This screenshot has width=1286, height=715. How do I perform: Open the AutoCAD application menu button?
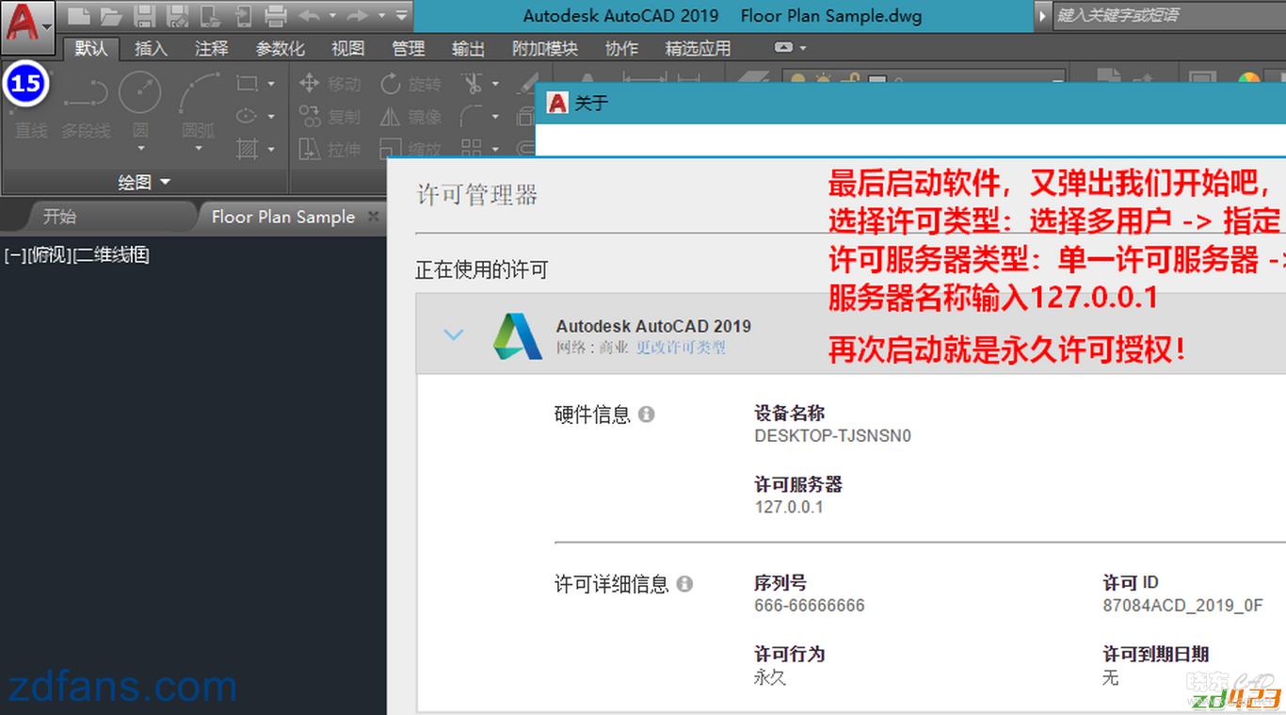26,25
